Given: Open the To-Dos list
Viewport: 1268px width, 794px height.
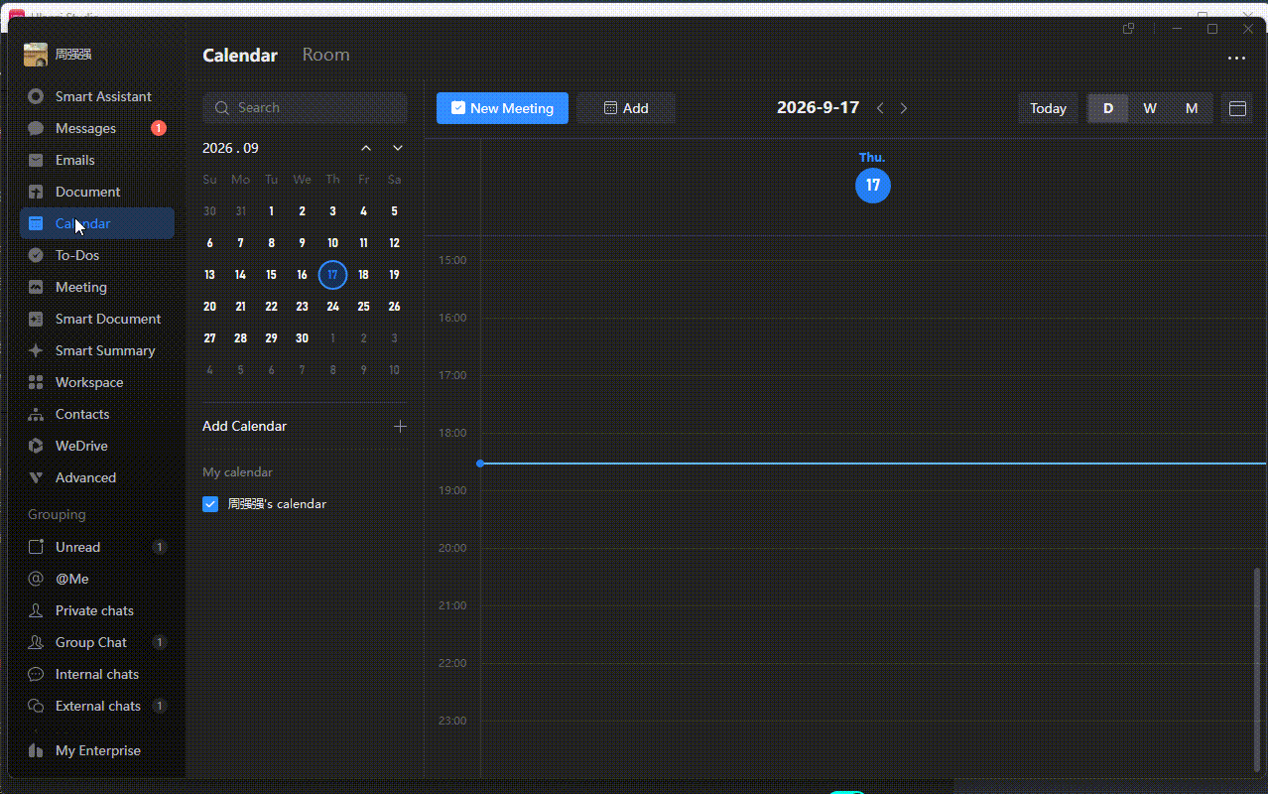Looking at the screenshot, I should point(97,255).
